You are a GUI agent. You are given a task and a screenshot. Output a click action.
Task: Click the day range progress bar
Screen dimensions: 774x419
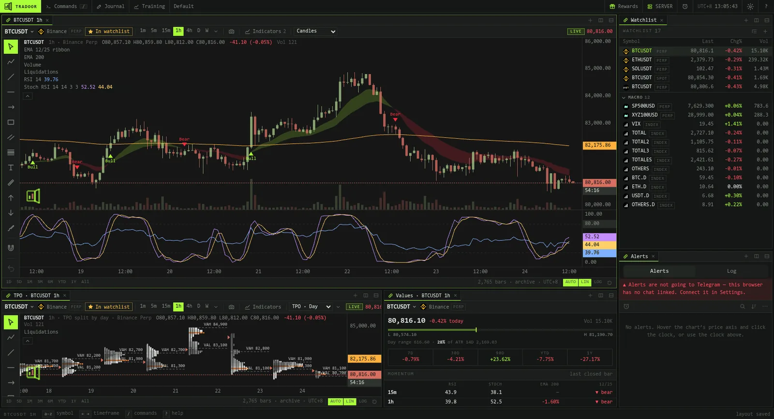pos(500,330)
